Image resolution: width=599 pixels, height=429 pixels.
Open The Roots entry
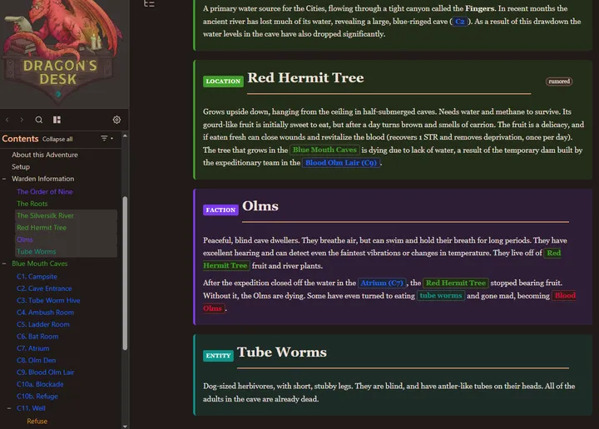click(32, 204)
